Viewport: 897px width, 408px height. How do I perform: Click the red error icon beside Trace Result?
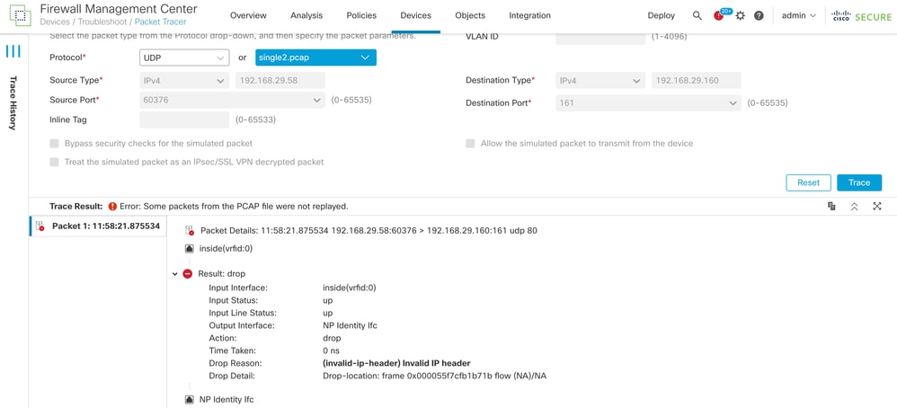[x=112, y=206]
